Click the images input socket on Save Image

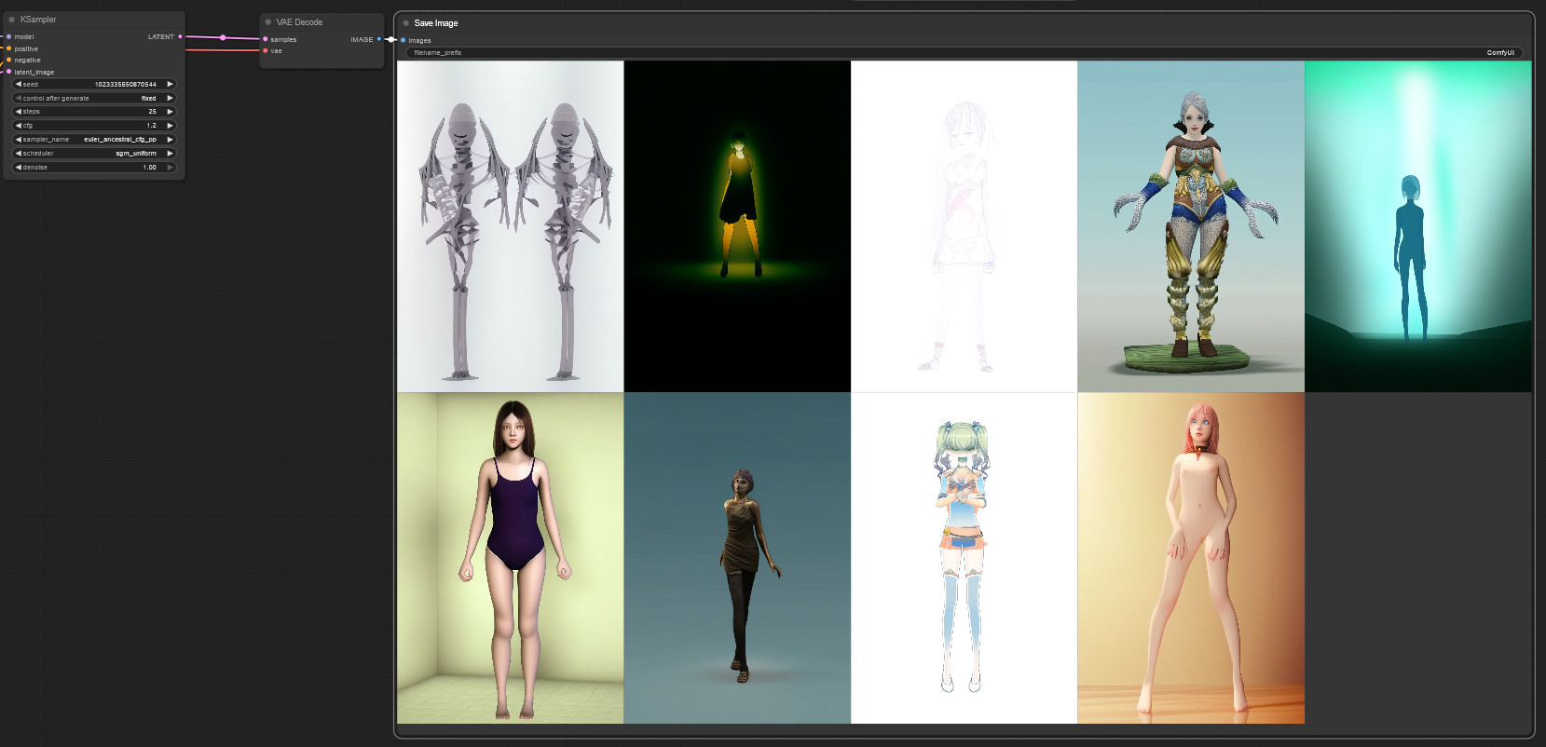click(x=403, y=40)
